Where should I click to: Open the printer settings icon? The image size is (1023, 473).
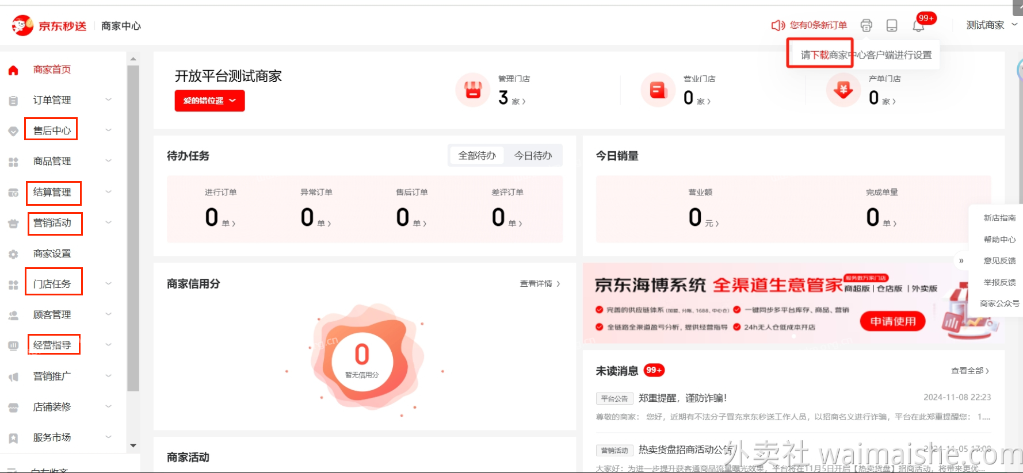[866, 25]
